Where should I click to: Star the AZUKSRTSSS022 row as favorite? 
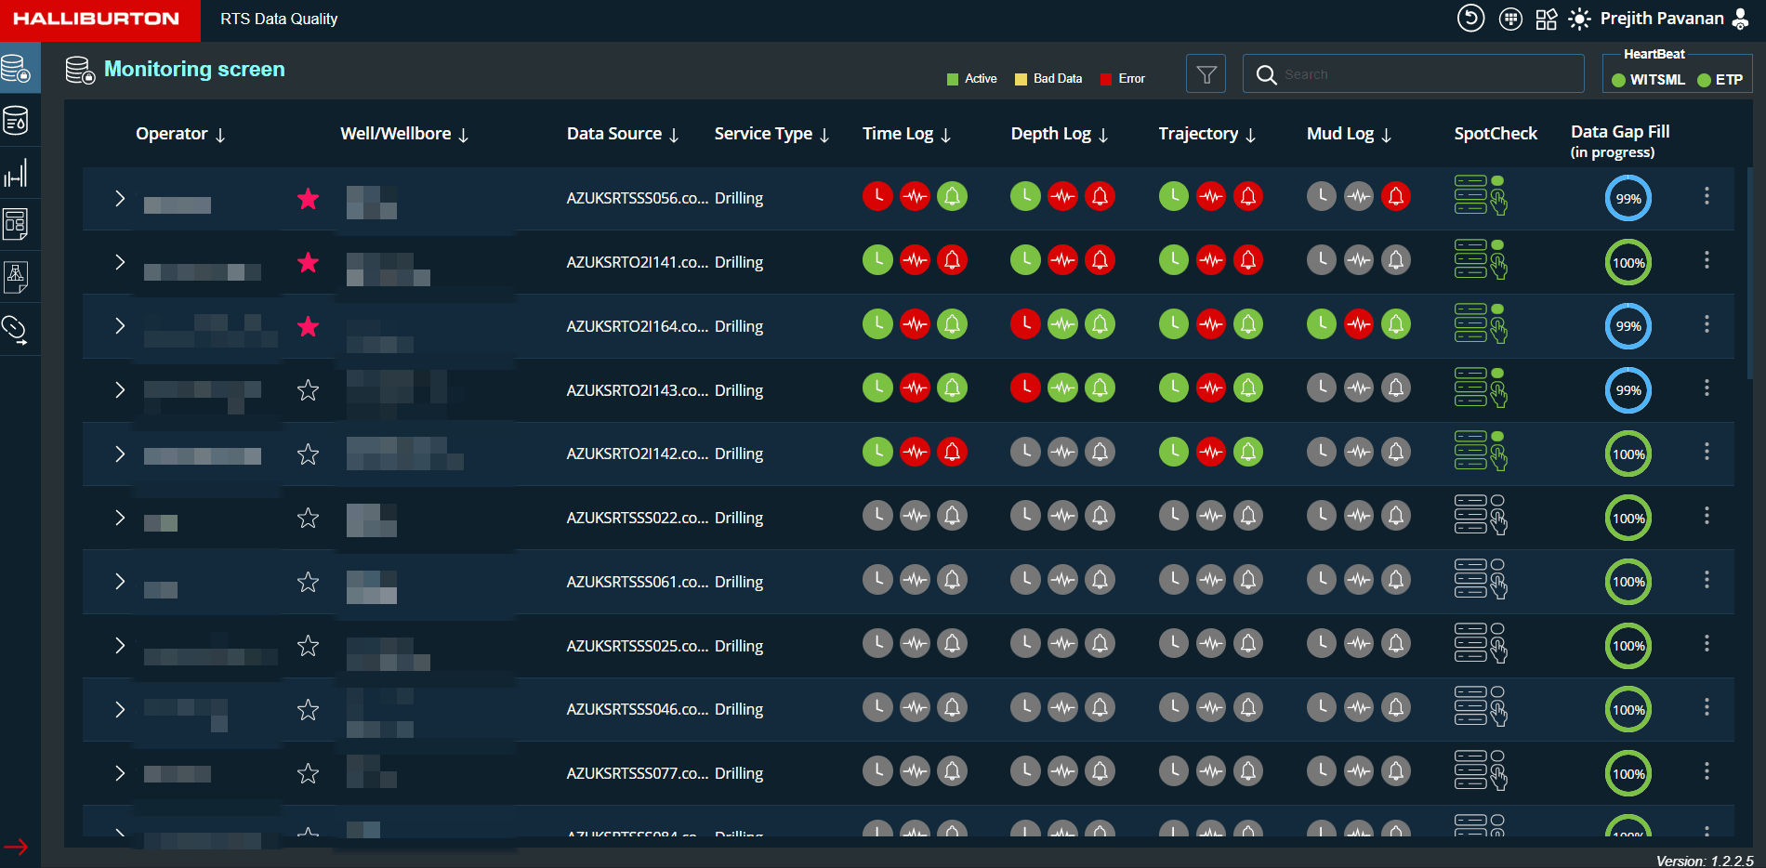pos(308,519)
